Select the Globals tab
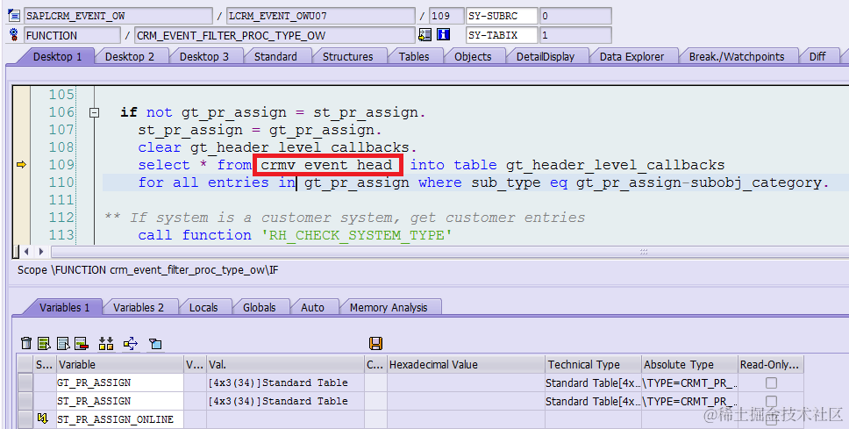The width and height of the screenshot is (849, 429). click(260, 307)
